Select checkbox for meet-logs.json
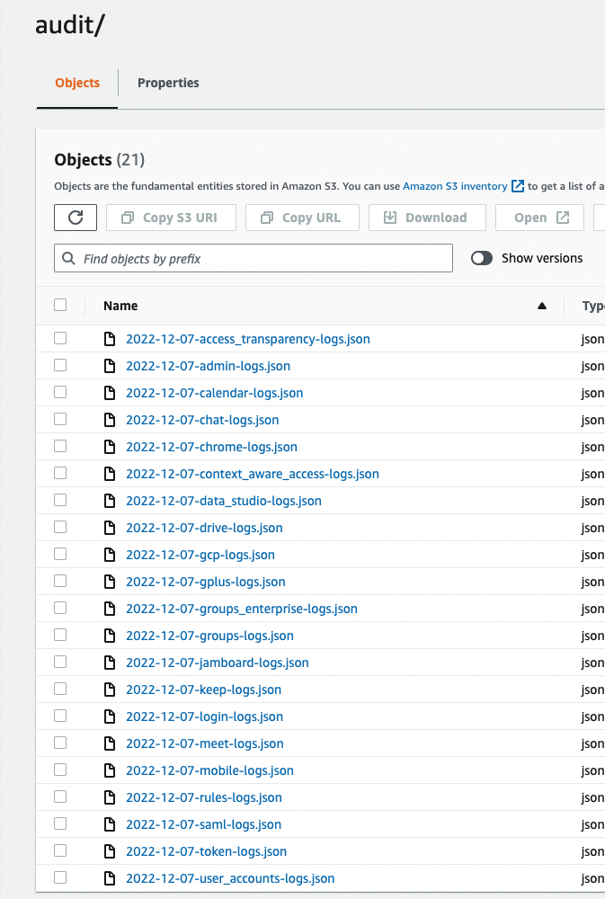This screenshot has width=605, height=899. (60, 743)
